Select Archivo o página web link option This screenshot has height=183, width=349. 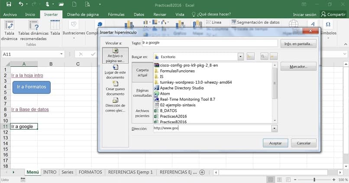(115, 56)
